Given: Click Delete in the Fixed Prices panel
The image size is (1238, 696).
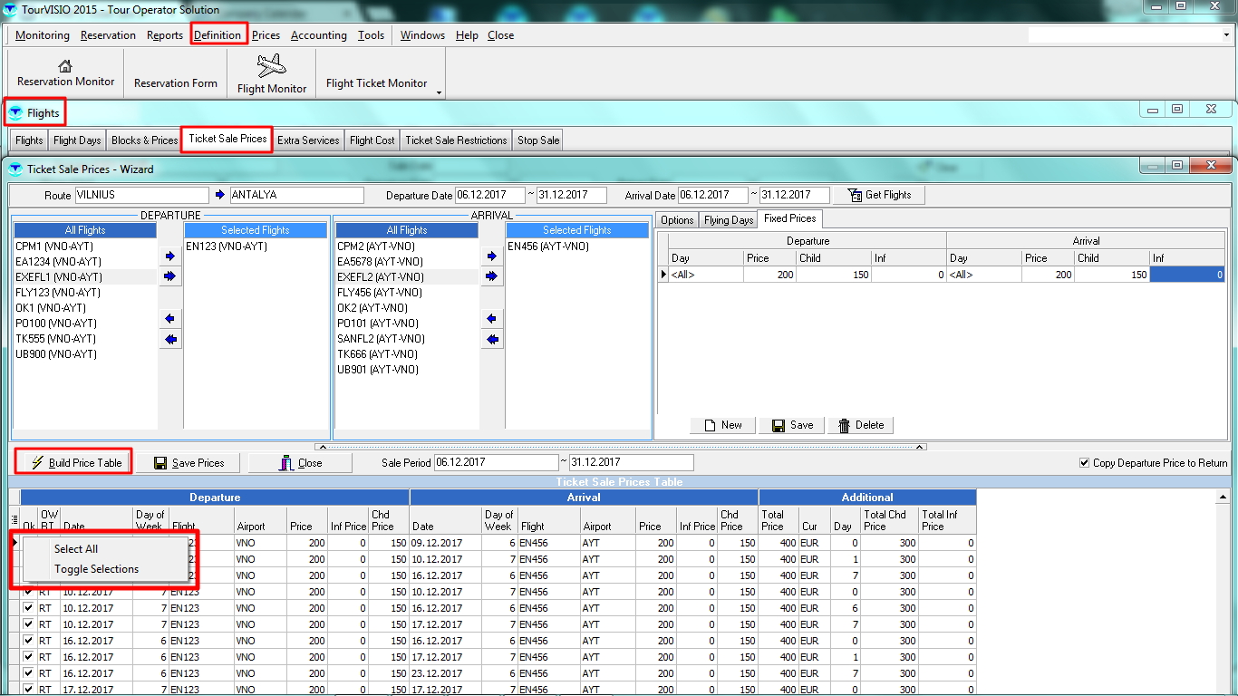Looking at the screenshot, I should 860,425.
